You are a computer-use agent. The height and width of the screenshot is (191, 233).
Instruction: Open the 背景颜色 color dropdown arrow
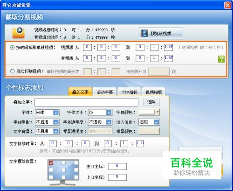(x=158, y=131)
